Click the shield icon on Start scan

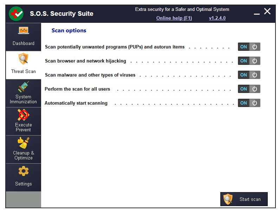(x=228, y=199)
